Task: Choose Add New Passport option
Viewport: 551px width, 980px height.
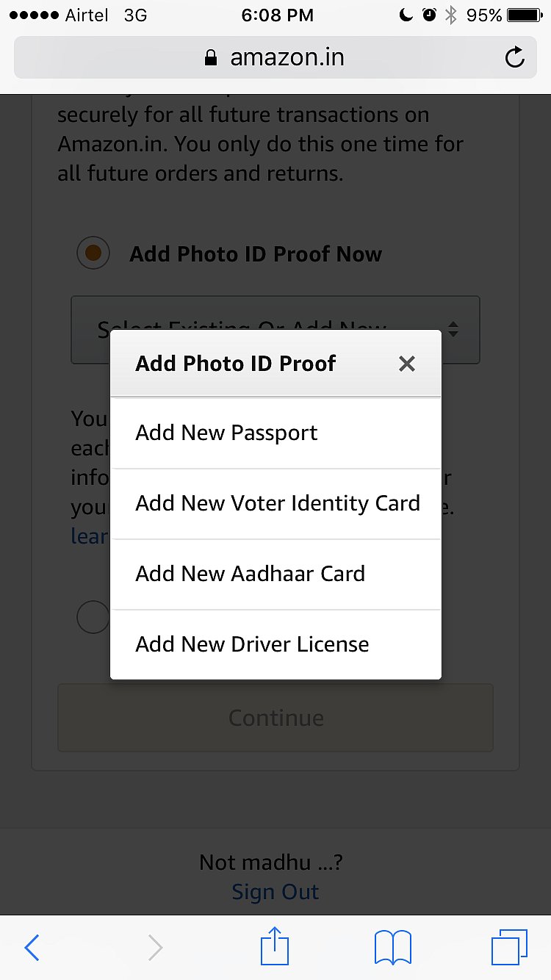Action: (275, 433)
